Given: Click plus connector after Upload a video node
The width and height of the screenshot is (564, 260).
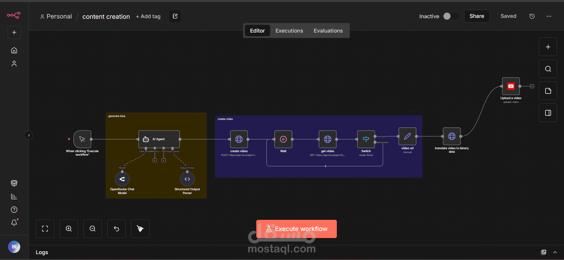Looking at the screenshot, I should pos(532,86).
